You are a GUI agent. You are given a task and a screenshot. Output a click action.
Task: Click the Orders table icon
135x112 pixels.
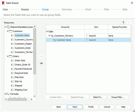pyautogui.click(x=10, y=56)
